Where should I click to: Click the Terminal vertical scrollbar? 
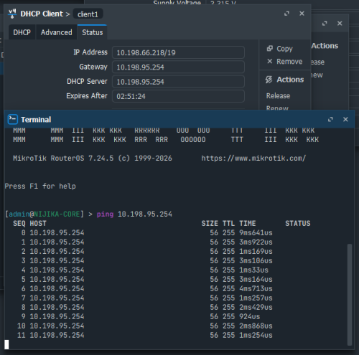pyautogui.click(x=350, y=295)
